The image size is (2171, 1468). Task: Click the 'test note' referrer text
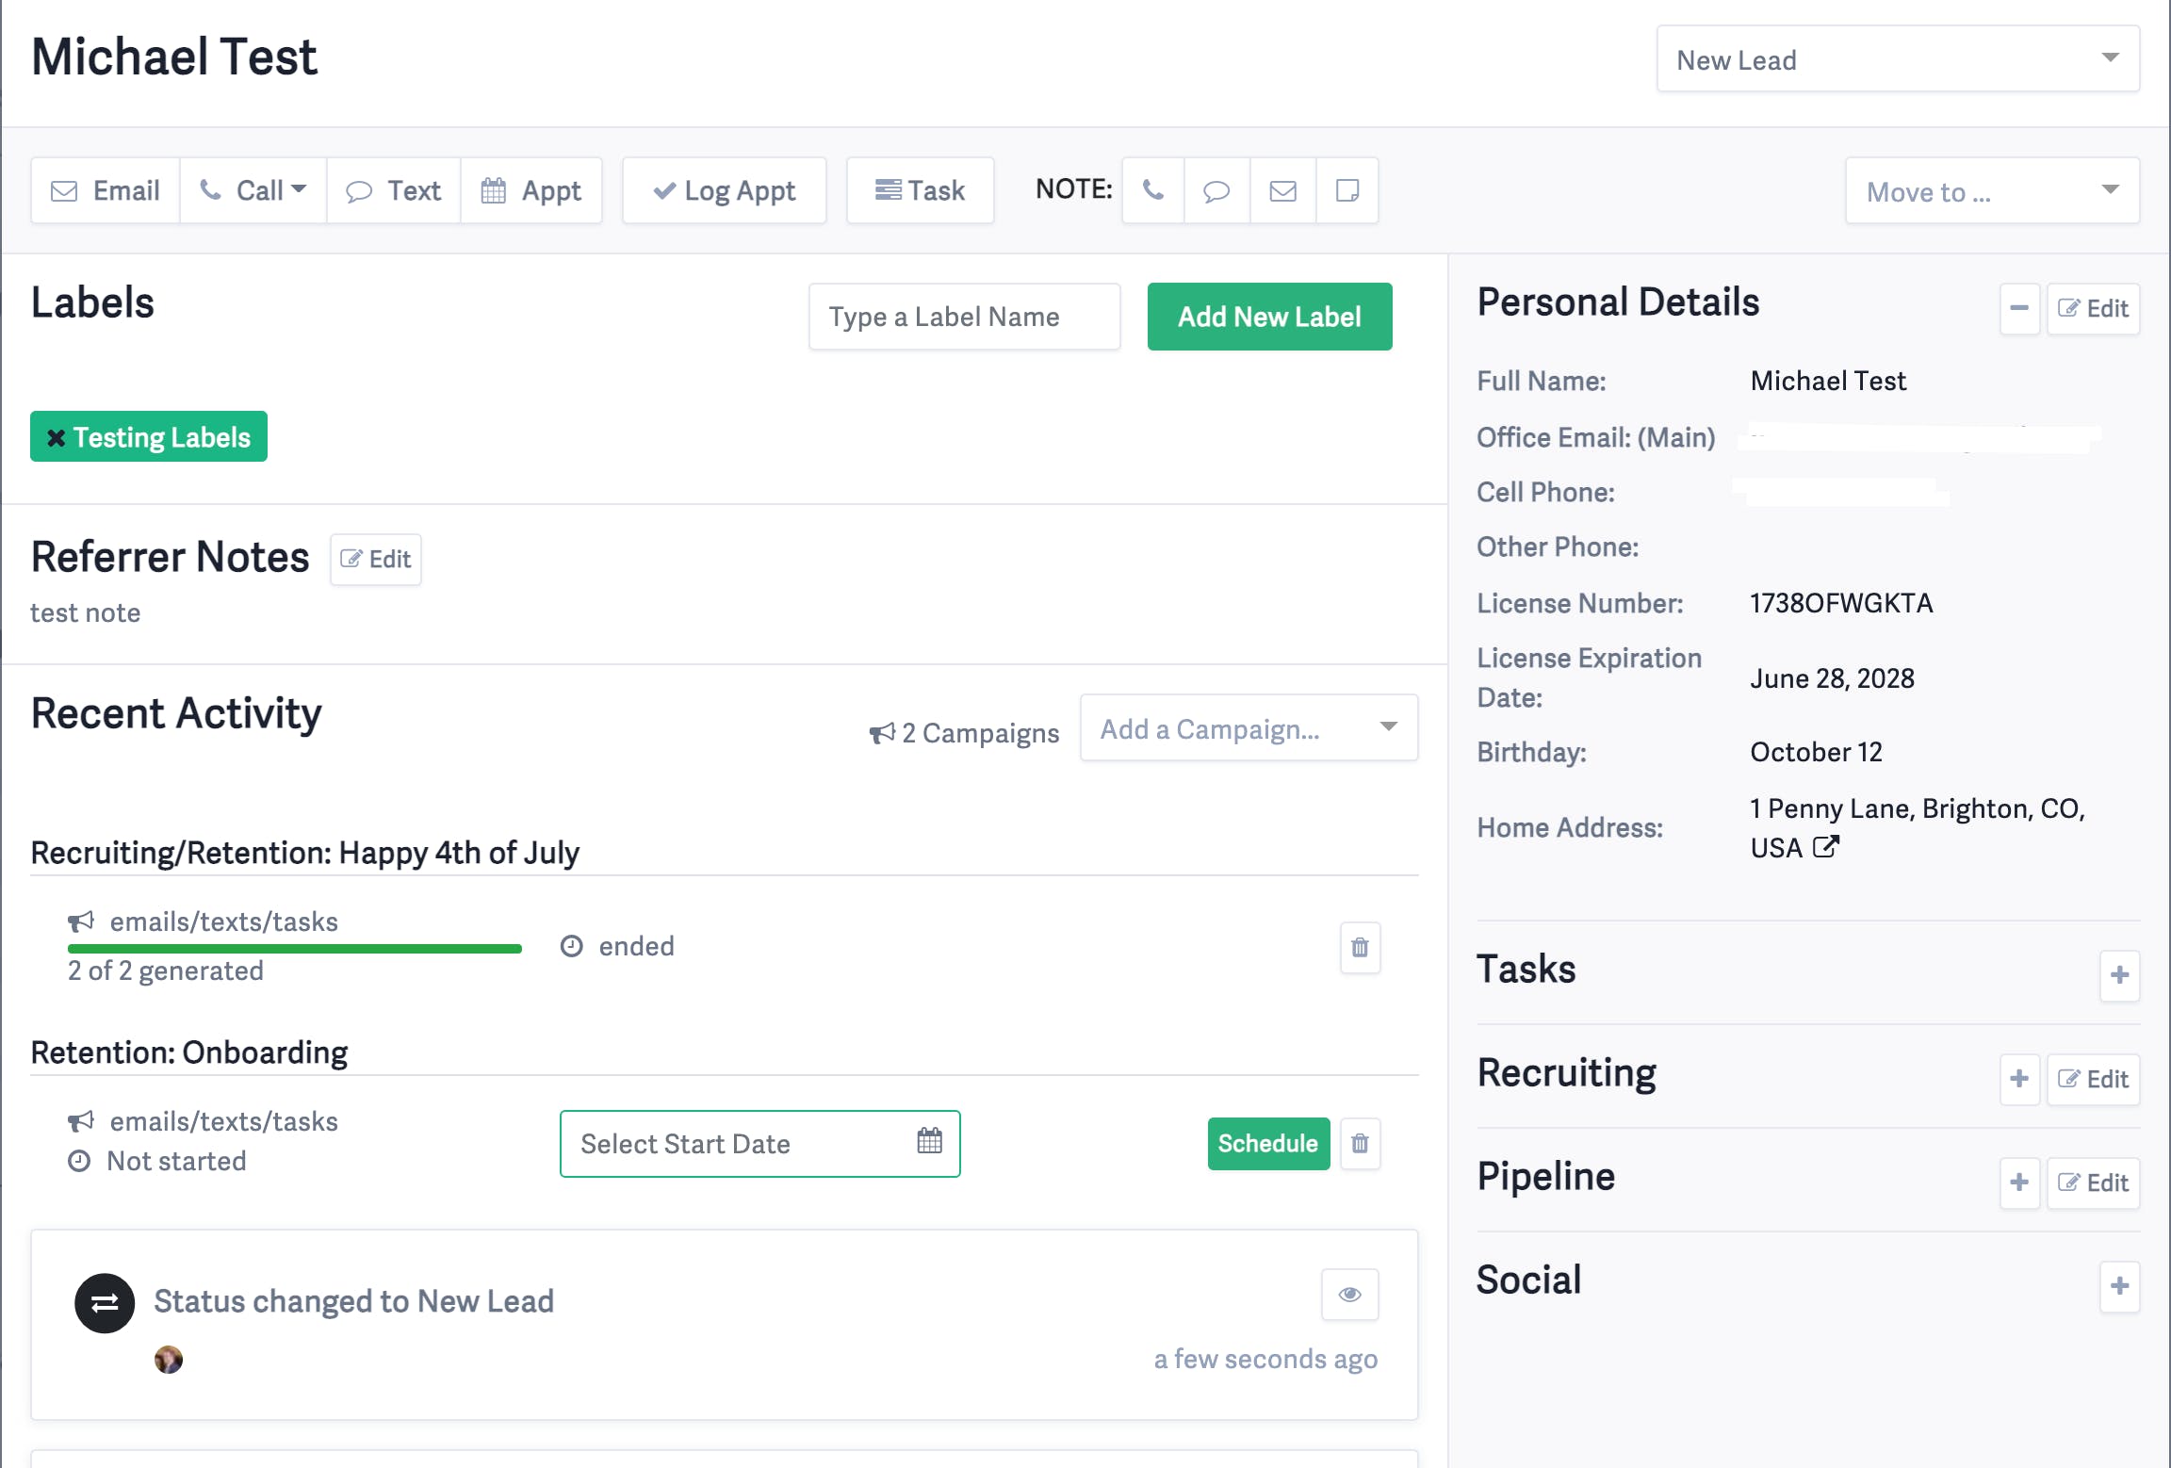coord(85,613)
